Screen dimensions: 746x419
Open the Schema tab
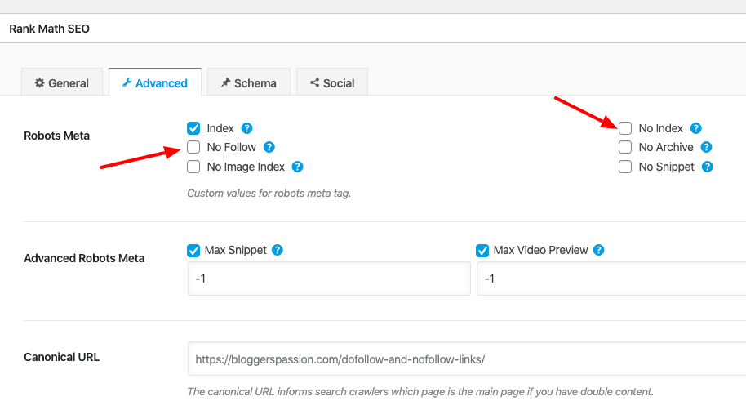(x=248, y=82)
